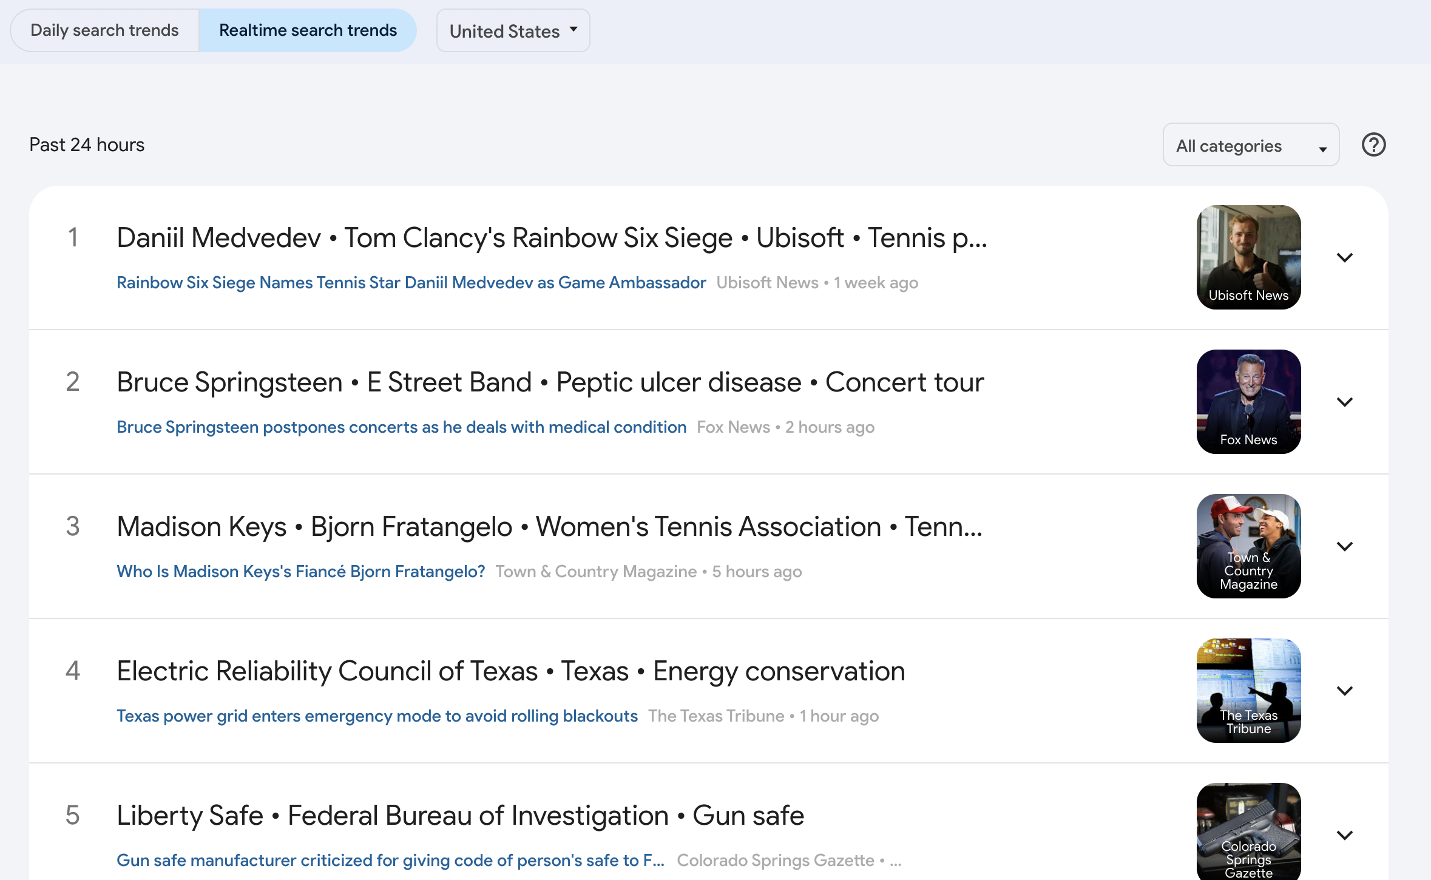This screenshot has width=1431, height=880.
Task: Open the All categories dropdown
Action: coord(1250,146)
